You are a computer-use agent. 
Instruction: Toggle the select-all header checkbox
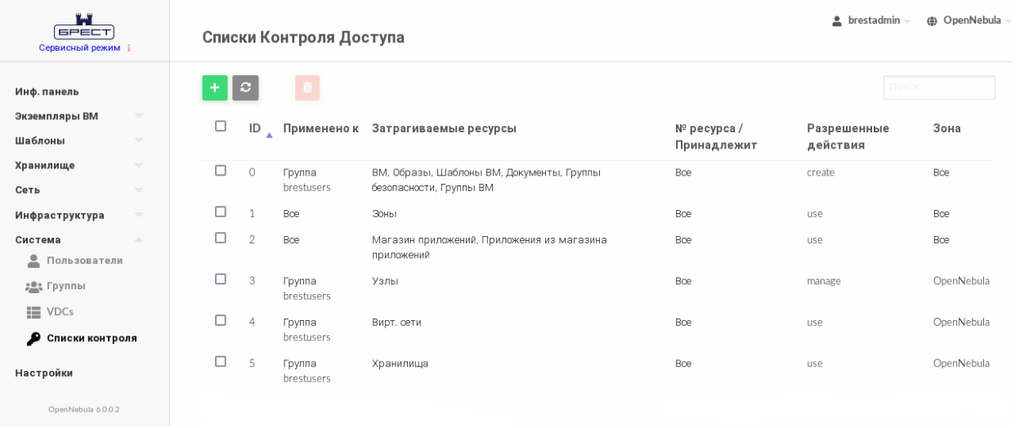coord(222,127)
